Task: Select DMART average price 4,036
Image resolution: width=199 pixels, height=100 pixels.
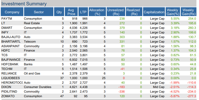Action: (x=73, y=28)
